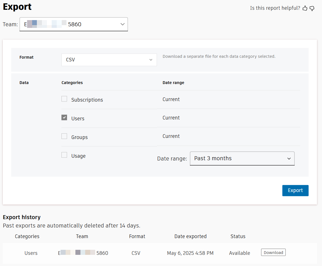
Task: Open the CSV format dropdown
Action: [x=109, y=60]
